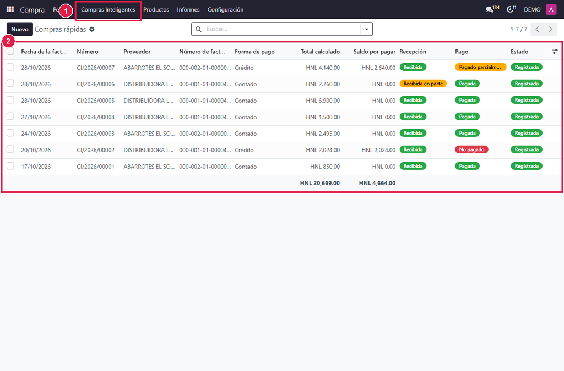
Task: Click the total sum HNL 20,669.00
Action: 320,183
